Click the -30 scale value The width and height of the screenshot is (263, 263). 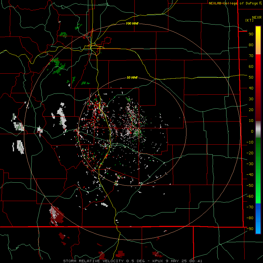(x=250, y=164)
